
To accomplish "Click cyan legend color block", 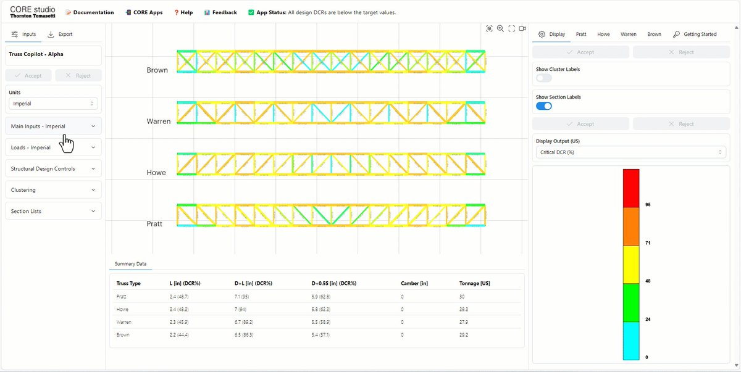I will [630, 341].
